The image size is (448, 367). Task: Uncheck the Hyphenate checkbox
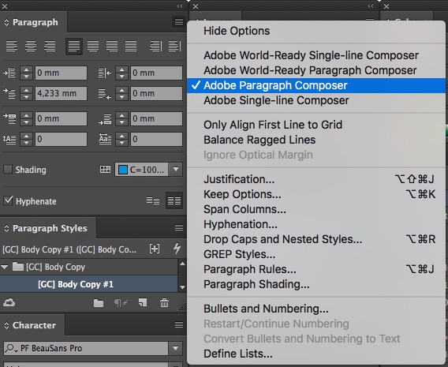8,200
